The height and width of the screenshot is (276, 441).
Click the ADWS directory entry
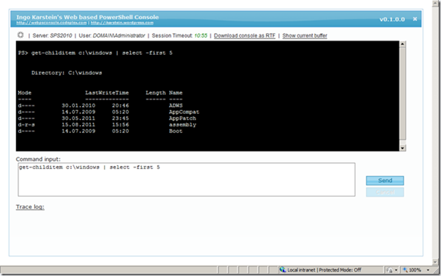coord(176,105)
